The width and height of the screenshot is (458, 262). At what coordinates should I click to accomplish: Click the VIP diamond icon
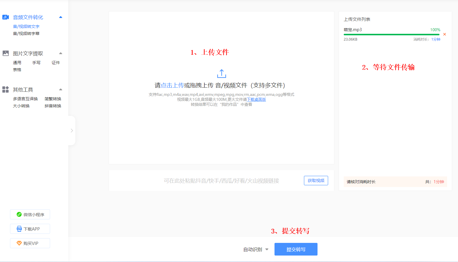tap(19, 243)
